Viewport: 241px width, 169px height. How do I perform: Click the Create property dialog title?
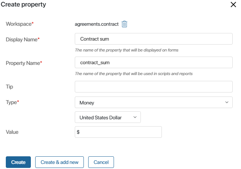coord(23,5)
